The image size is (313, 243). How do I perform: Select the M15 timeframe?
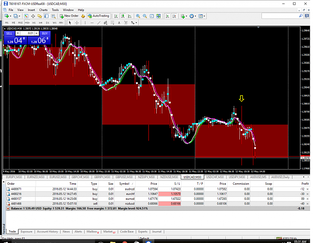pyautogui.click(x=20, y=23)
